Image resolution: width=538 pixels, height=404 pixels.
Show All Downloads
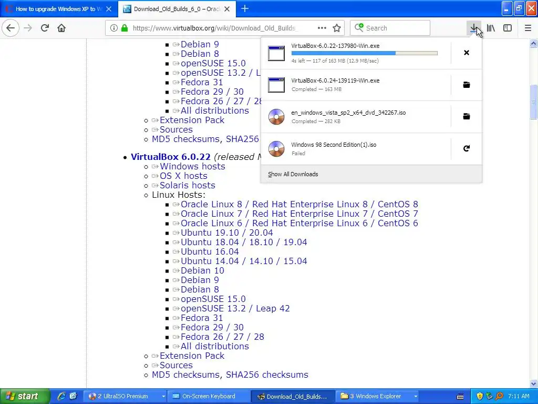pos(293,174)
